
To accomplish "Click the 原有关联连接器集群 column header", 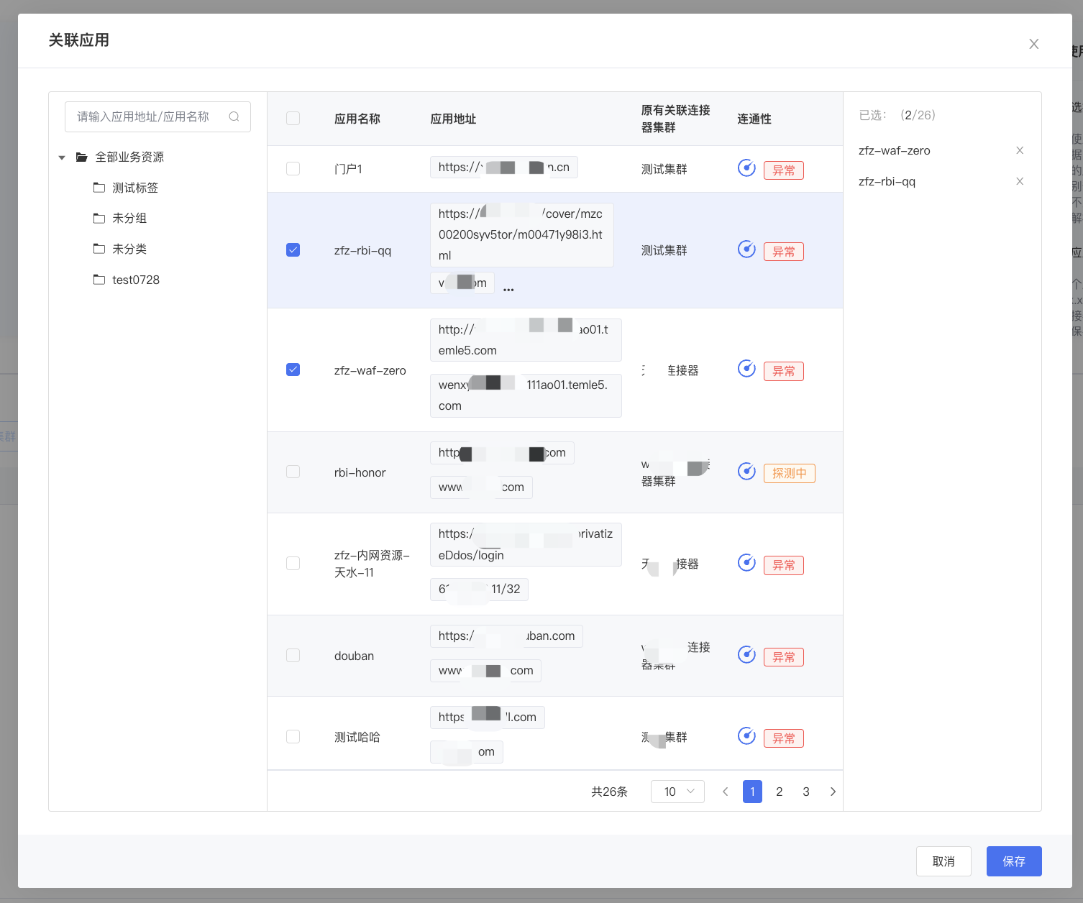I will tap(676, 119).
